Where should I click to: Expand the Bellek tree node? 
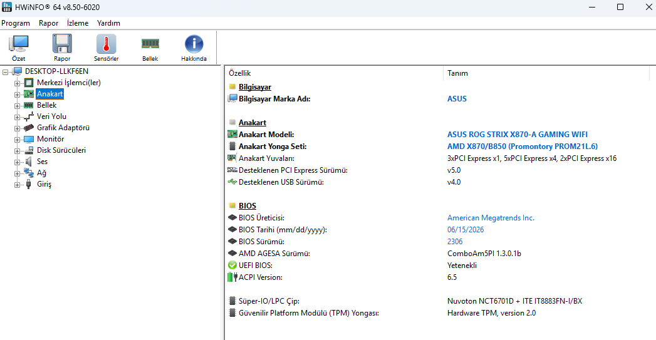click(17, 106)
